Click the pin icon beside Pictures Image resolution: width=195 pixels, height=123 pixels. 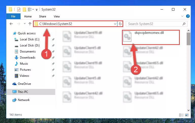(53, 70)
